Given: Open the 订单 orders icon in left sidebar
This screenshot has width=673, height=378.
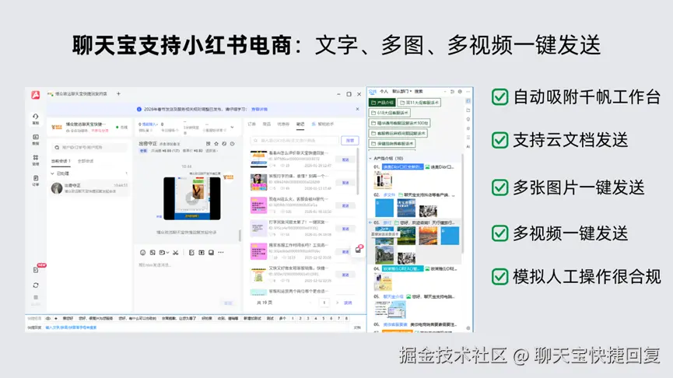Looking at the screenshot, I should [x=36, y=180].
